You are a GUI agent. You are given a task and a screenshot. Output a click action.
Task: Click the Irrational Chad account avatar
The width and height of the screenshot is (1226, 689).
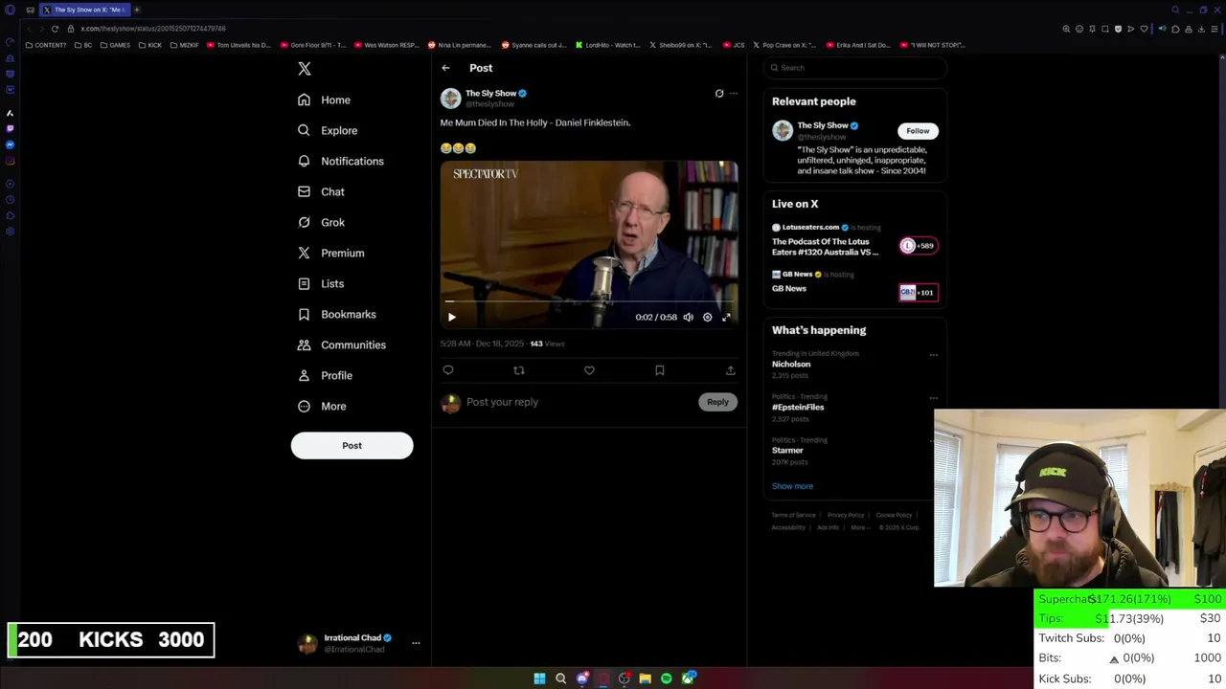(307, 643)
